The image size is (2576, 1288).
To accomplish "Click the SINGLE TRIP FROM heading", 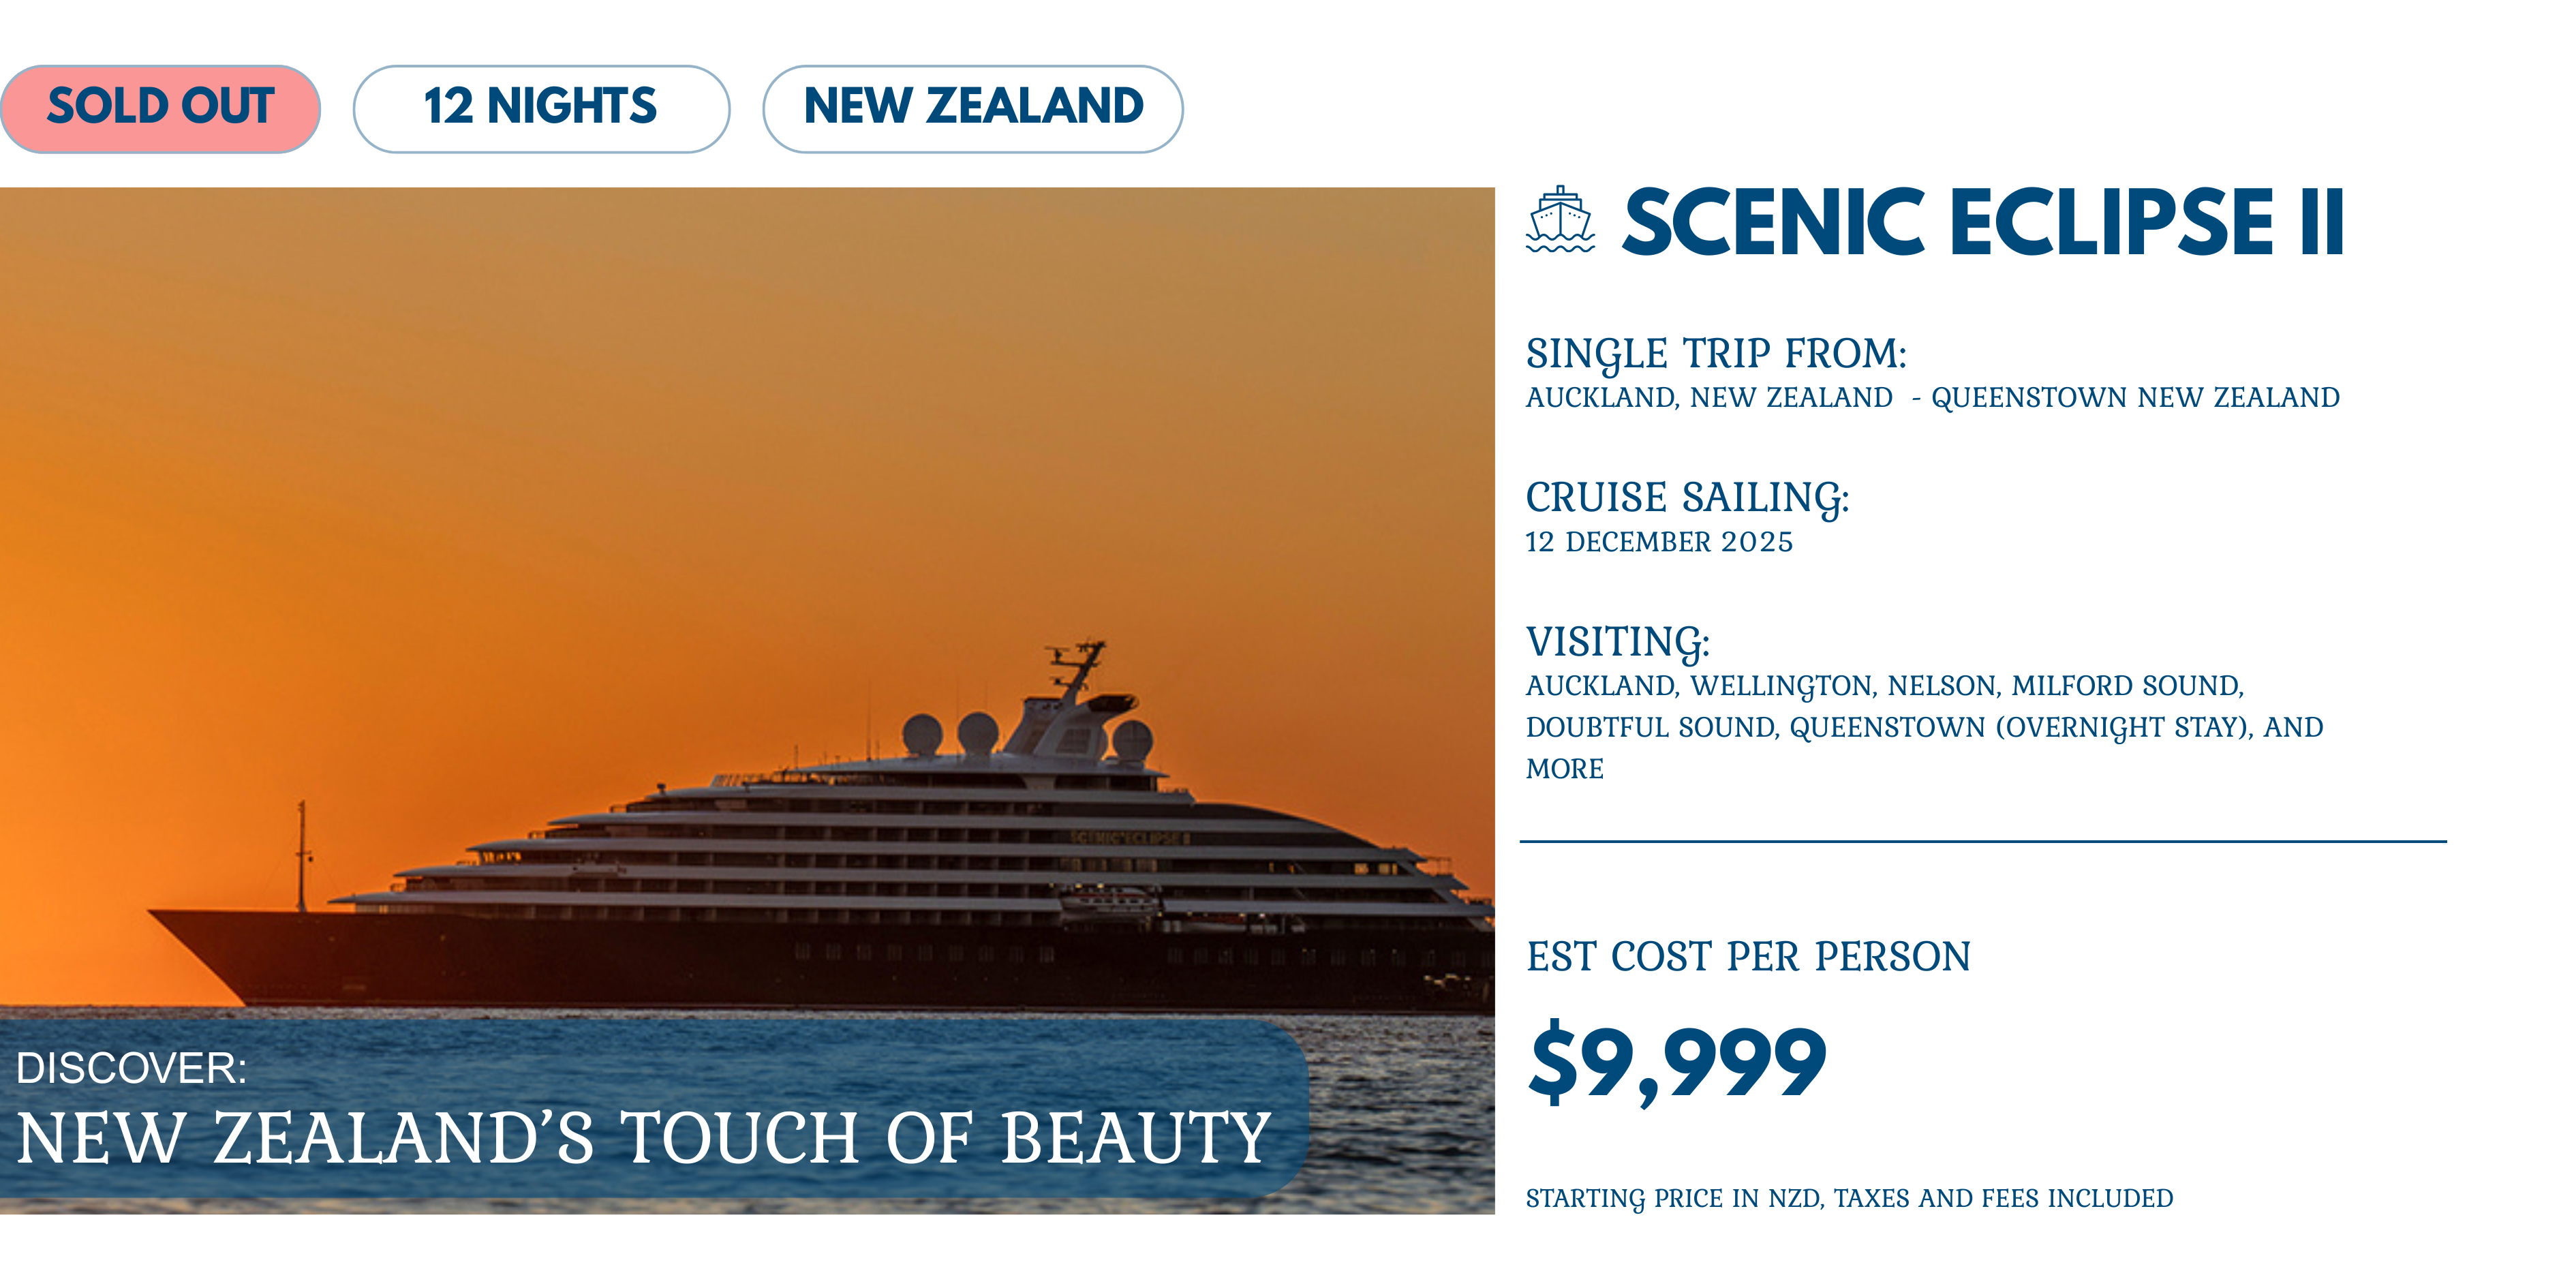I will 1716,354.
